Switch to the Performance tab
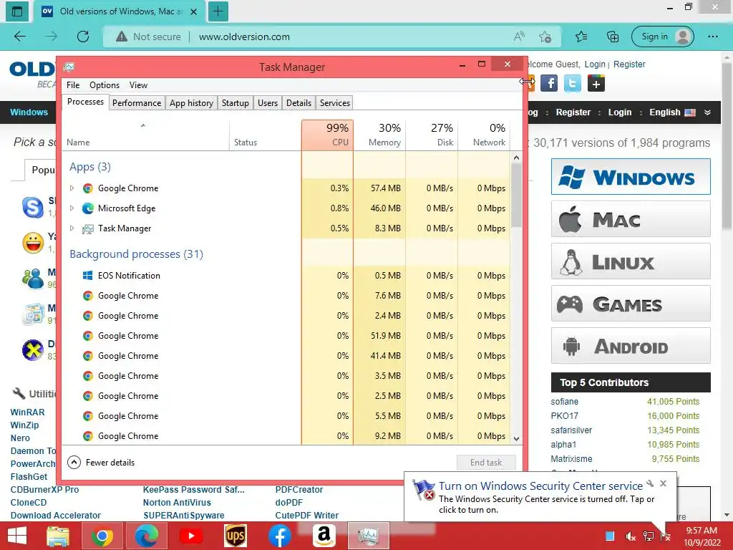The height and width of the screenshot is (550, 733). [137, 103]
